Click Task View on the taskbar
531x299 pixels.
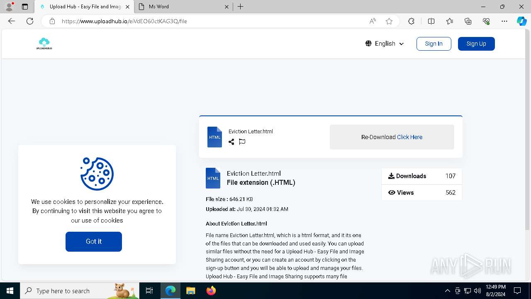[149, 291]
